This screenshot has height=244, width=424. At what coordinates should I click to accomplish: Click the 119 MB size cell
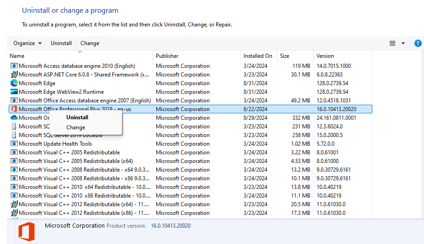click(301, 66)
